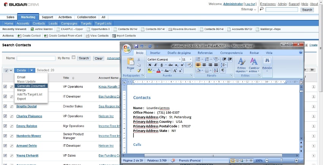Screen dimensions: 323x165
Task: Click the save icon in Word quick access
Action: click(136, 46)
